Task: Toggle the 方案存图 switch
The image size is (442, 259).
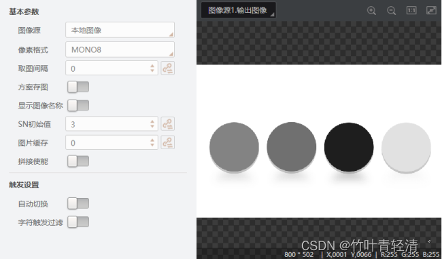Action: click(x=78, y=87)
